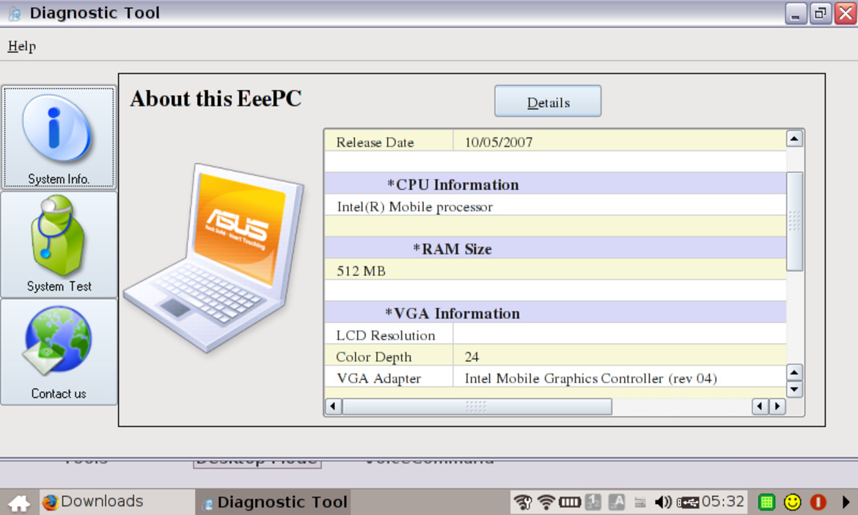
Task: Open the Help menu
Action: coord(21,46)
